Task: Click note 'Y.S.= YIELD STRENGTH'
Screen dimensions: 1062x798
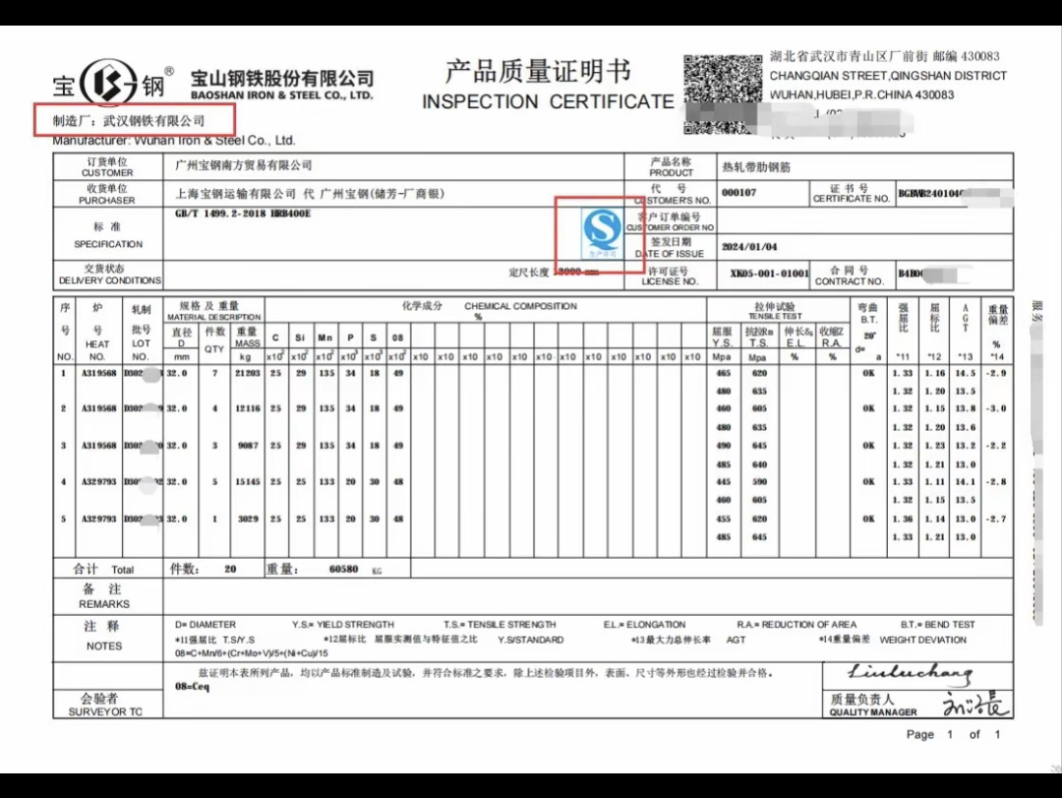Action: (343, 625)
